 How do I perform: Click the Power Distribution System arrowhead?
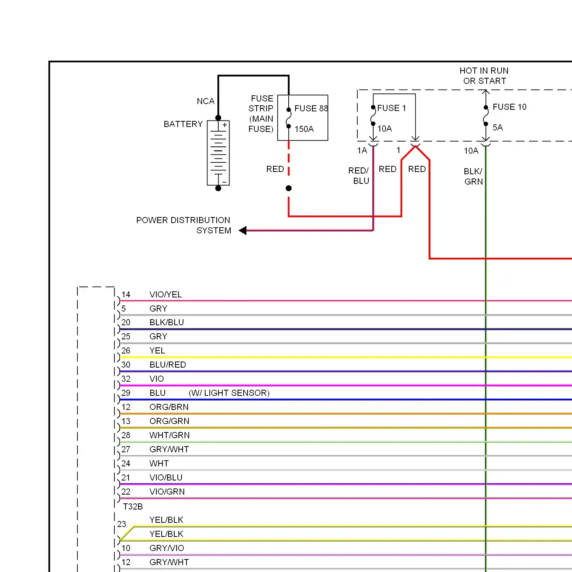243,230
